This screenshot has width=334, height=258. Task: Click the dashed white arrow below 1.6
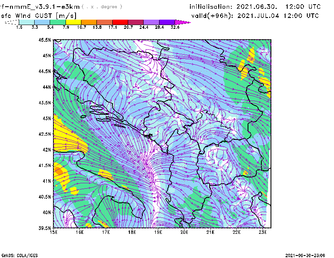pos(12,22)
